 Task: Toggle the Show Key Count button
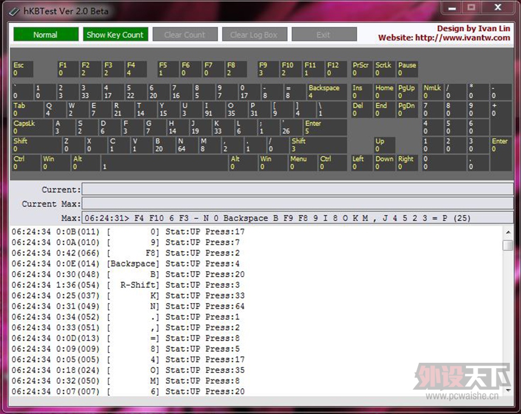tap(115, 34)
